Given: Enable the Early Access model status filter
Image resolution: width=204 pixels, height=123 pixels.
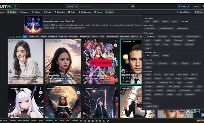Looking at the screenshot, I should click(150, 29).
